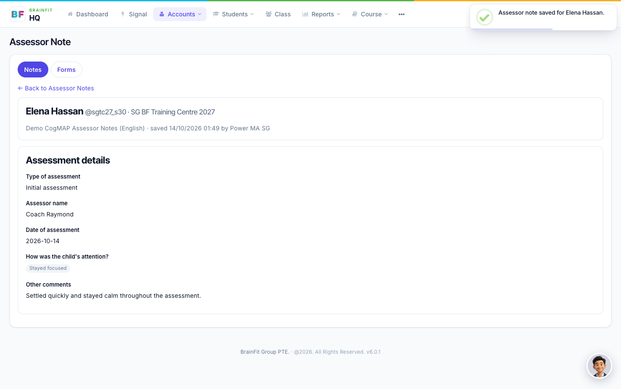Click the Settled quickly comment text
621x389 pixels.
point(113,296)
